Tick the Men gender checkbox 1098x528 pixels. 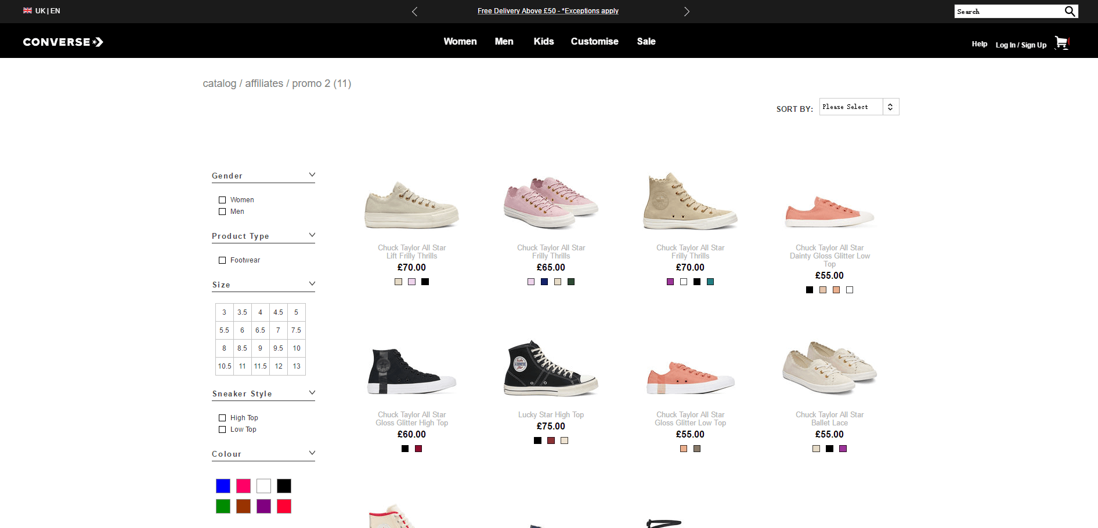point(222,212)
